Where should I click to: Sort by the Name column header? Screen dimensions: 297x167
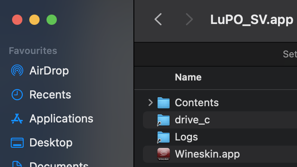click(x=188, y=77)
